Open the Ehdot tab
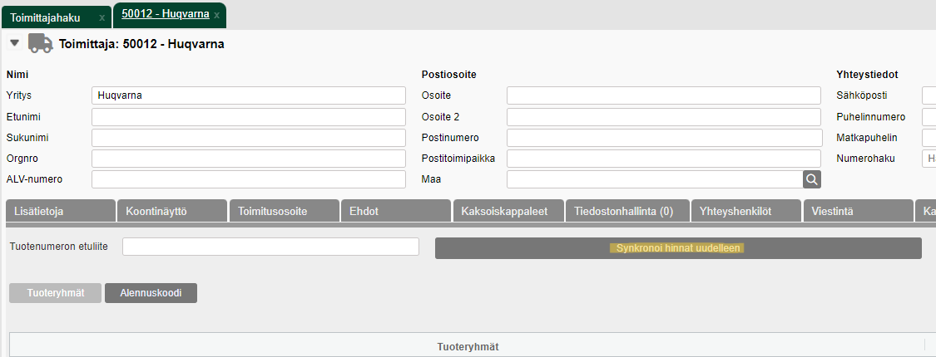Image resolution: width=936 pixels, height=357 pixels. click(x=396, y=211)
